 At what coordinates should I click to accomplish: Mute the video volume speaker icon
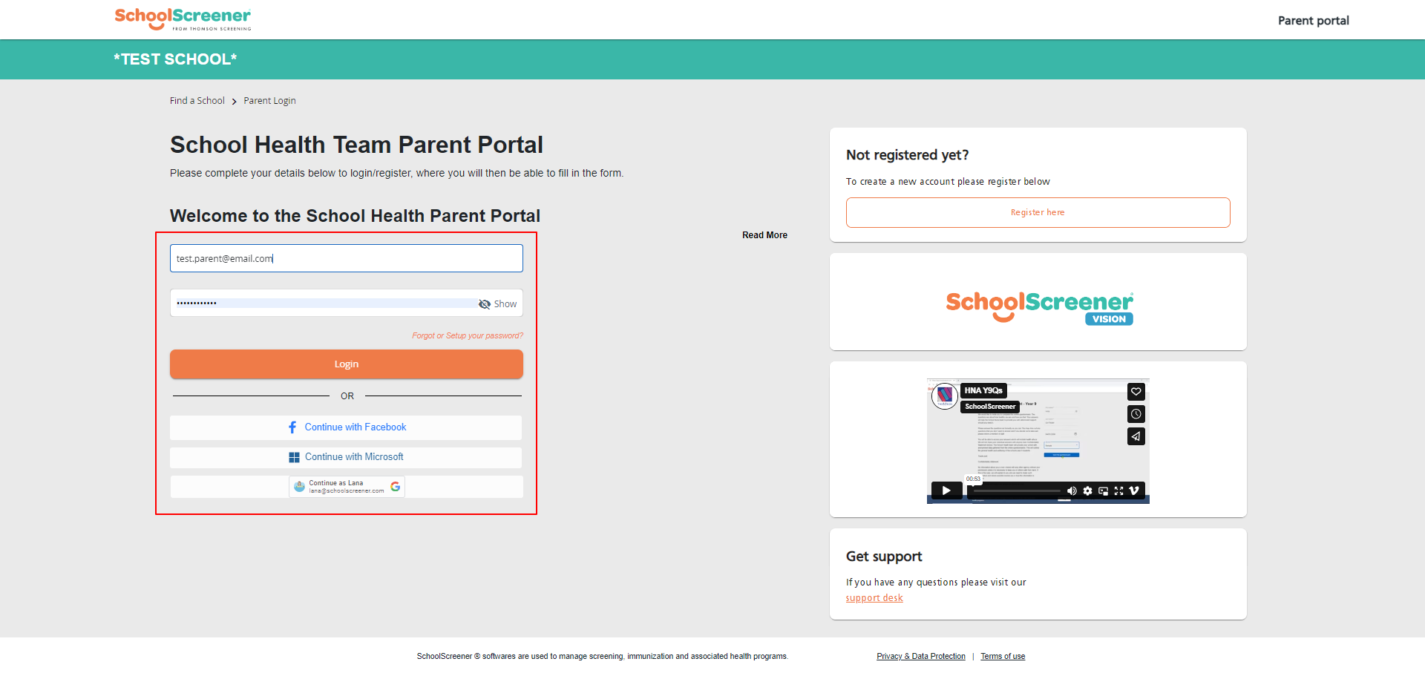[1071, 491]
